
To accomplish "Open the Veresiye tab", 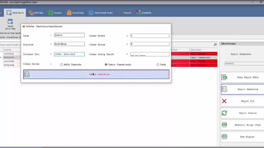I will tap(55, 13).
